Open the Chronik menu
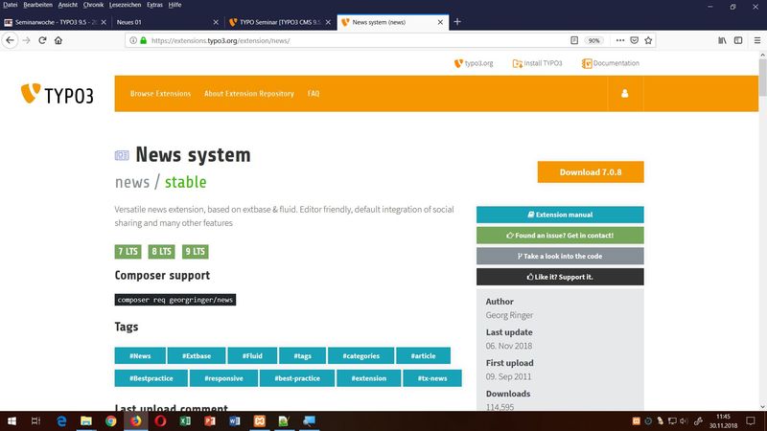This screenshot has height=431, width=767. point(93,5)
